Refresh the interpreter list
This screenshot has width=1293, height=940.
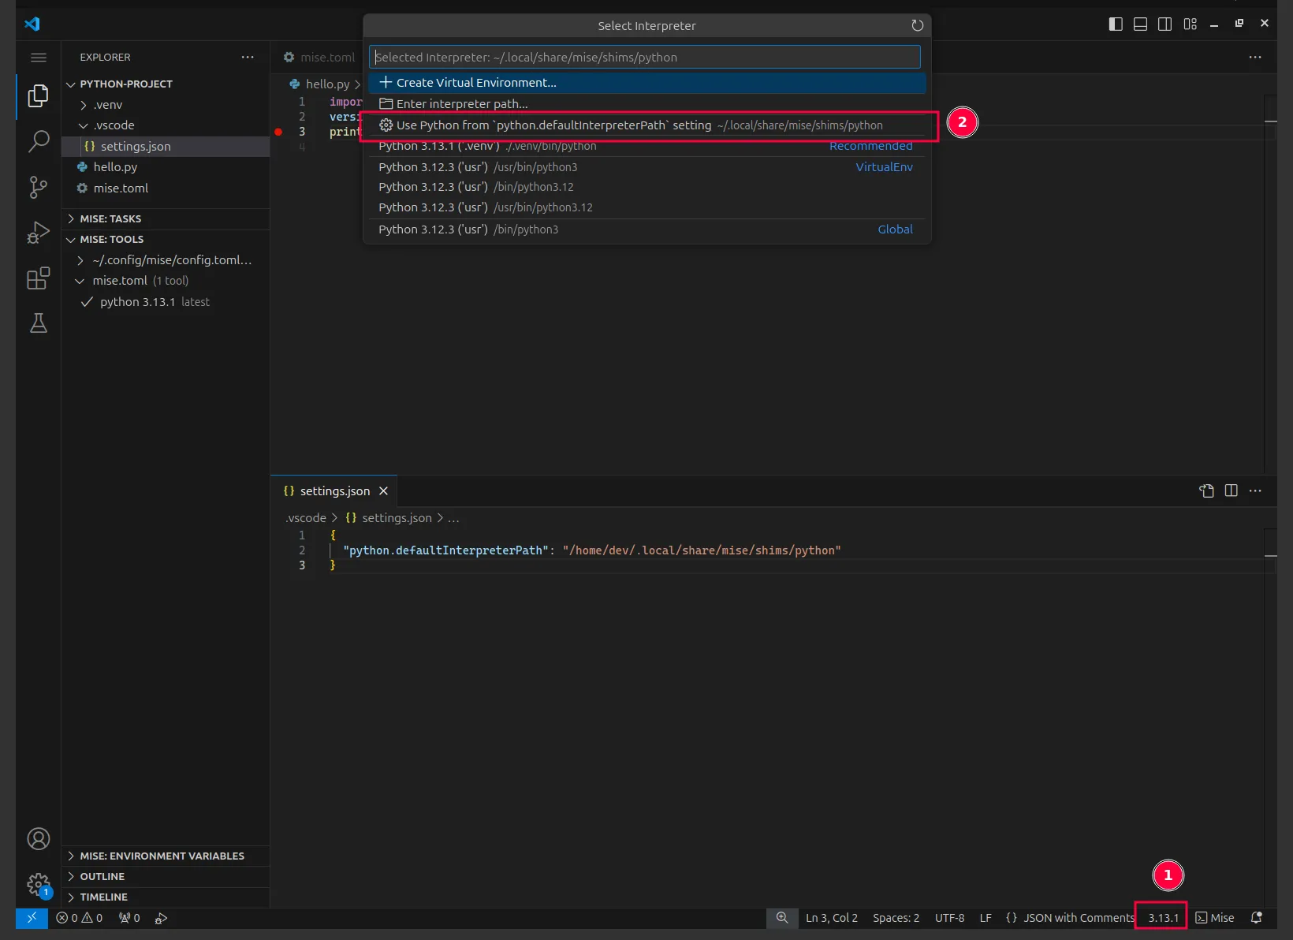point(917,25)
